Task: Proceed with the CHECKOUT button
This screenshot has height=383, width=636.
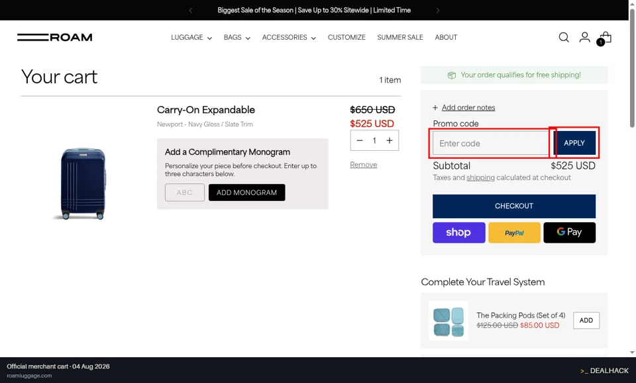Action: (x=514, y=206)
